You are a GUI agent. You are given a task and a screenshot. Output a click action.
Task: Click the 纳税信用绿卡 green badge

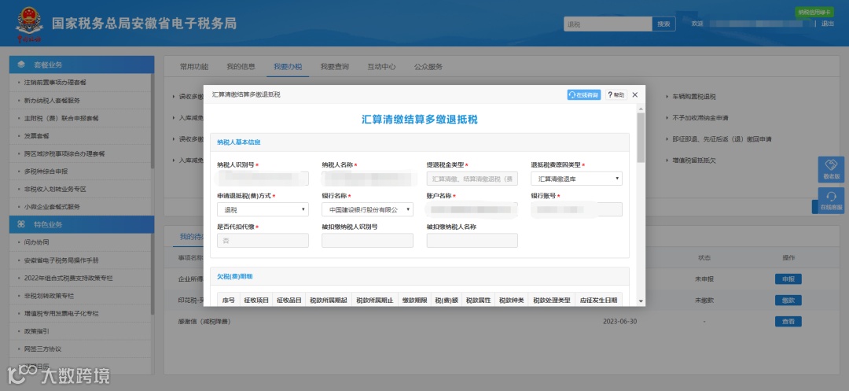[x=814, y=12]
